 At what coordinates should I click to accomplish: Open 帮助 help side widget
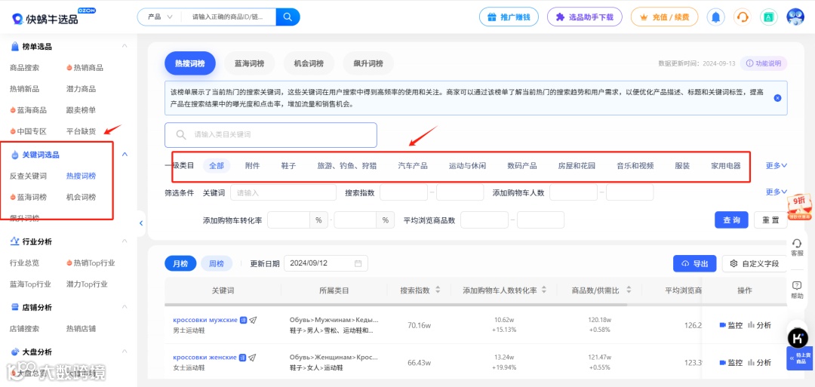tap(797, 290)
